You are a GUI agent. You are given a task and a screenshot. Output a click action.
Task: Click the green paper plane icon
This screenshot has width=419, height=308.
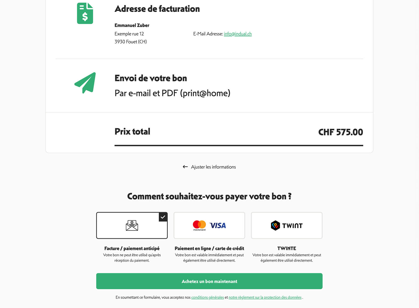click(85, 83)
